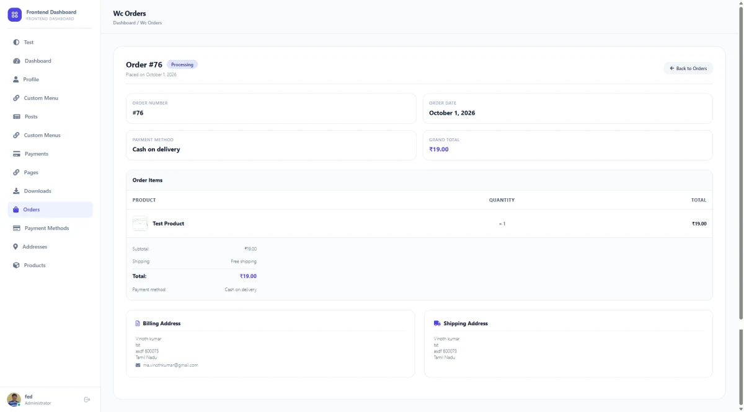Click the Billing Address heading
The image size is (744, 412).
point(162,323)
